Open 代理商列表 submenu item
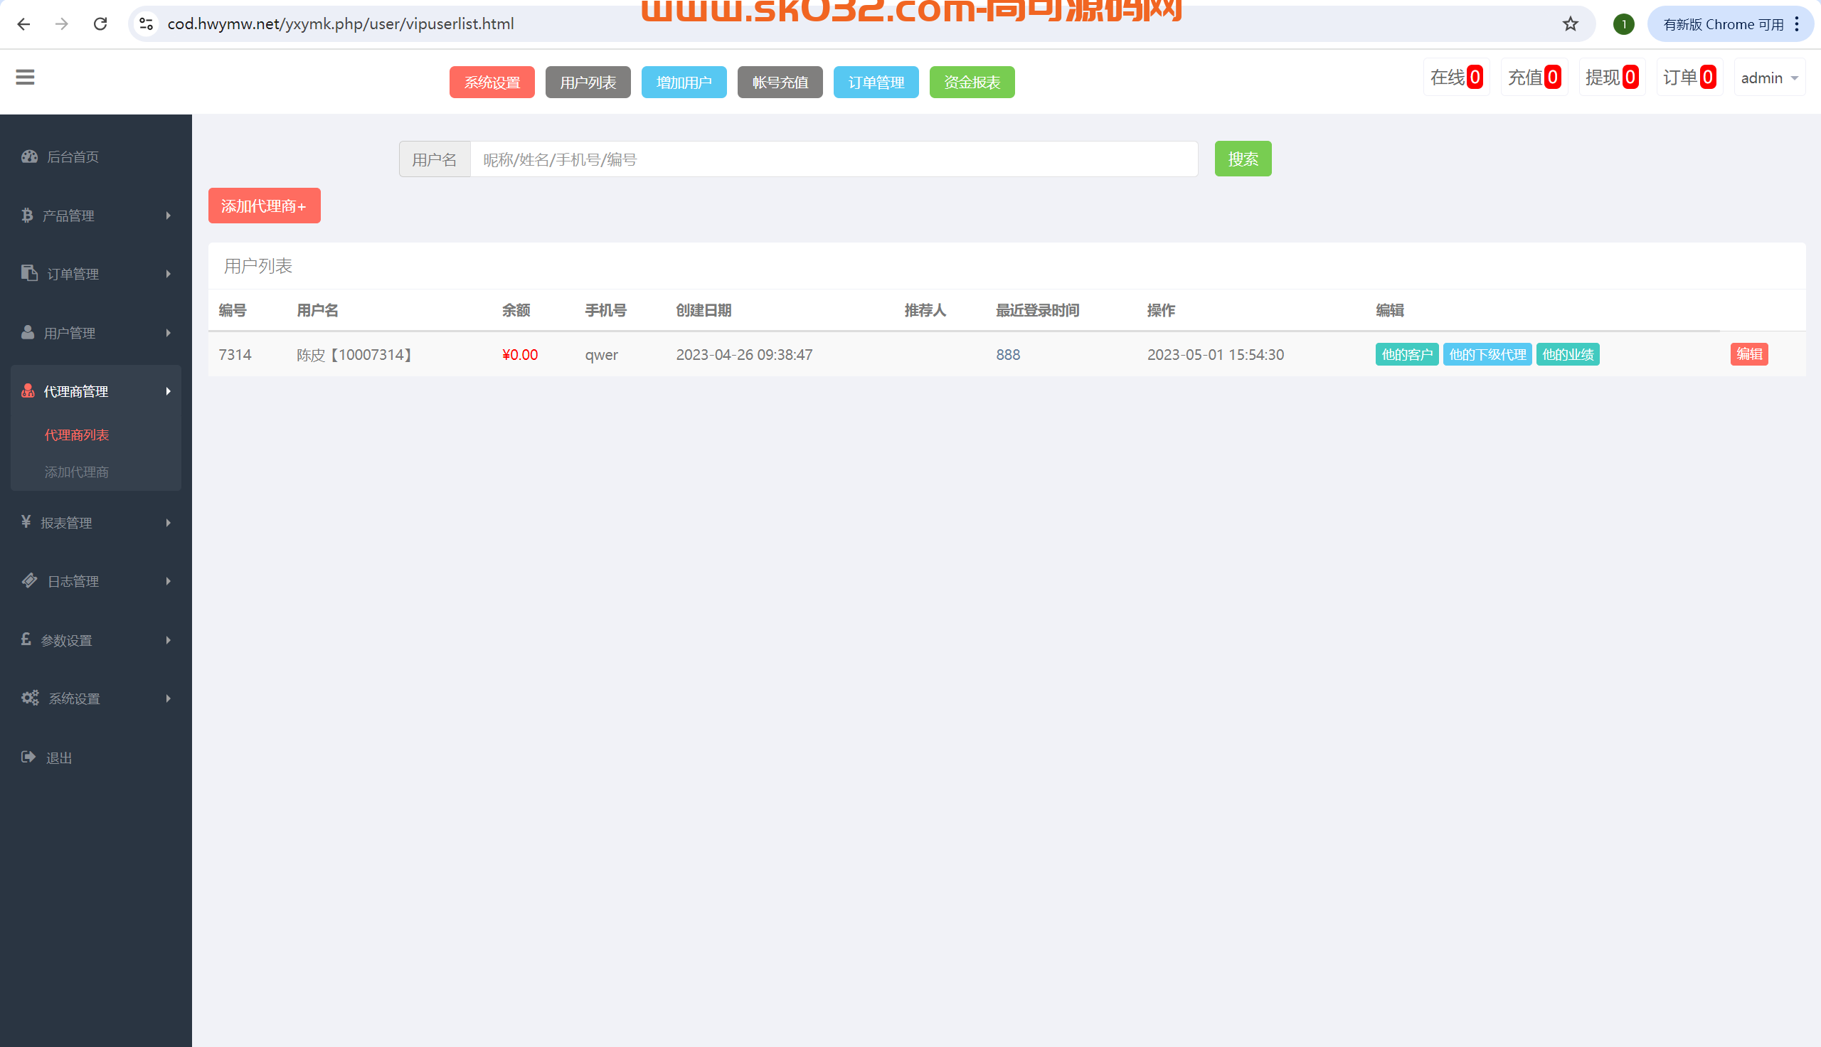The height and width of the screenshot is (1047, 1821). pos(77,435)
